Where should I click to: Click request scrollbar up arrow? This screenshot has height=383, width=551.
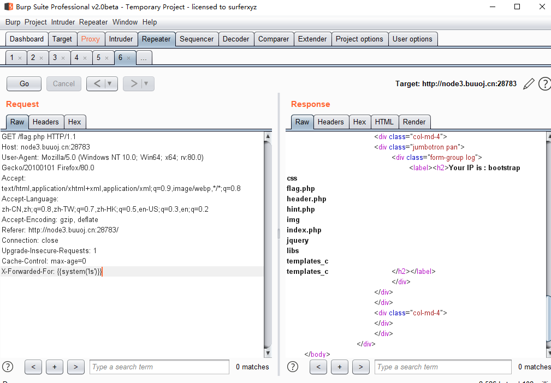268,136
